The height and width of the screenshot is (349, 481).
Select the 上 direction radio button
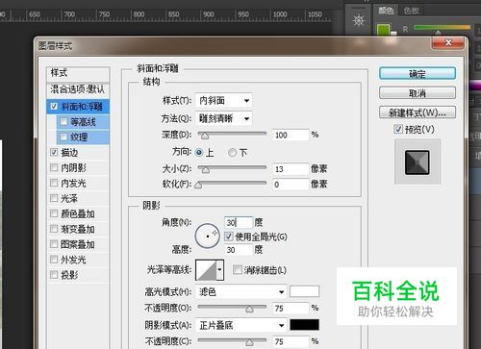199,153
